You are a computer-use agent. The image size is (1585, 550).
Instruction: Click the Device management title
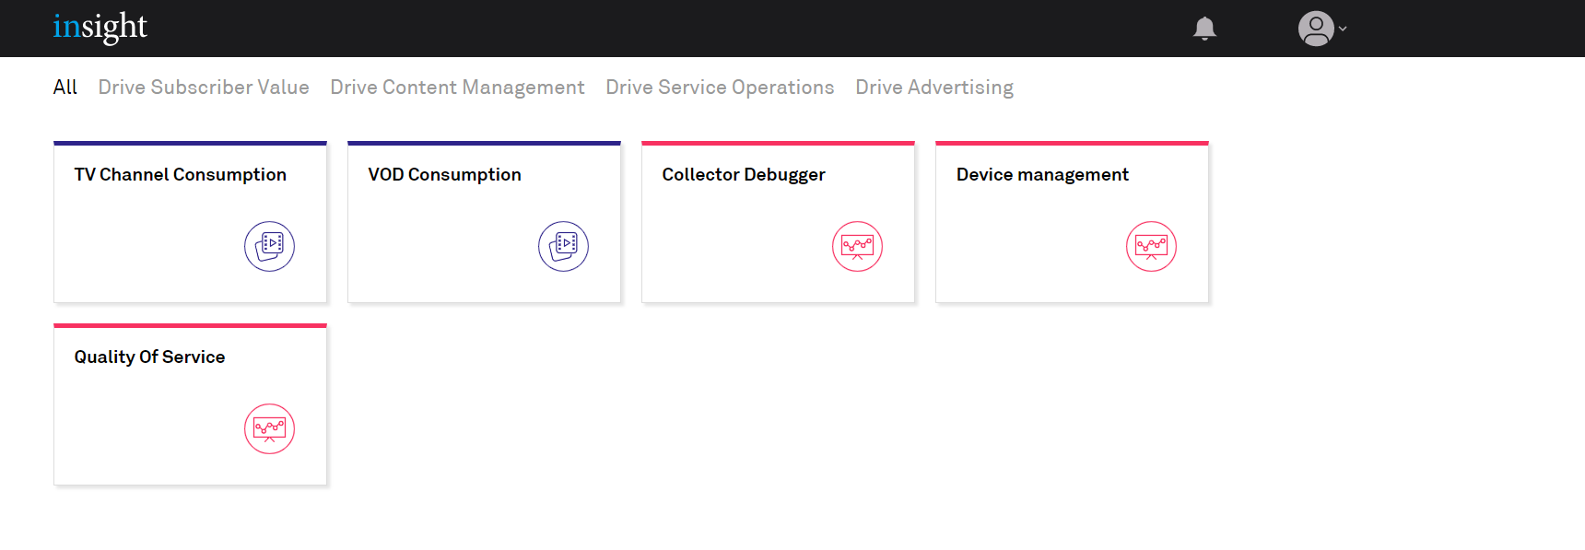(1042, 175)
